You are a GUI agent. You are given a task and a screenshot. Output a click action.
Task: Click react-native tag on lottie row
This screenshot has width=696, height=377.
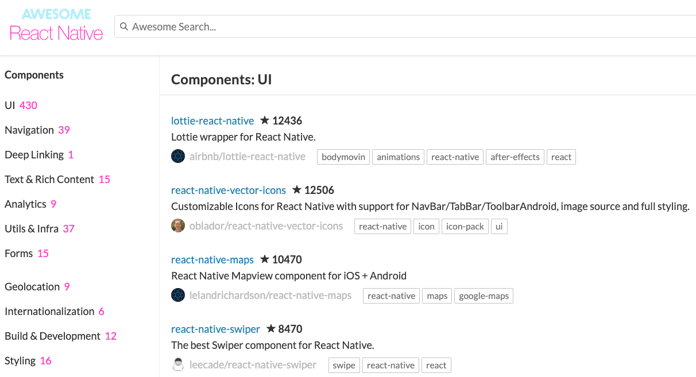click(455, 157)
